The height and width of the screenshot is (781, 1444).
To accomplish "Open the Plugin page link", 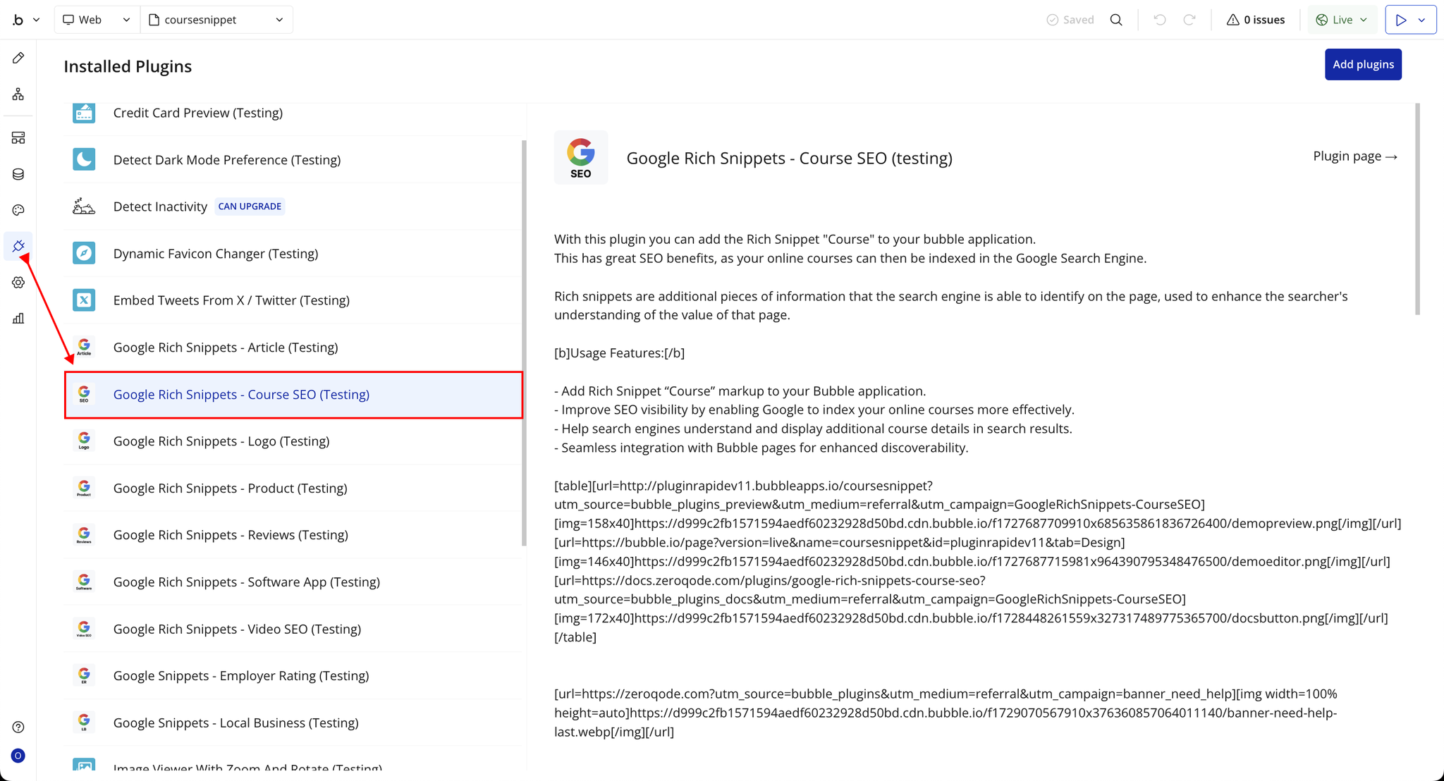I will [x=1354, y=156].
